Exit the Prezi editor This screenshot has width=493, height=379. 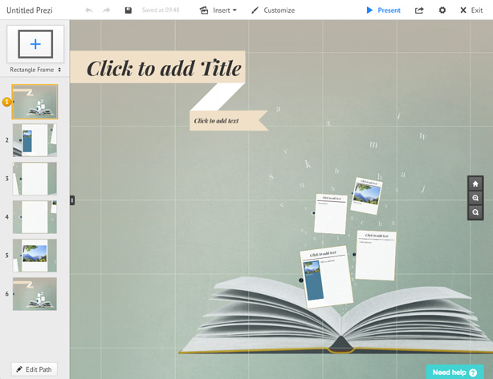(471, 10)
